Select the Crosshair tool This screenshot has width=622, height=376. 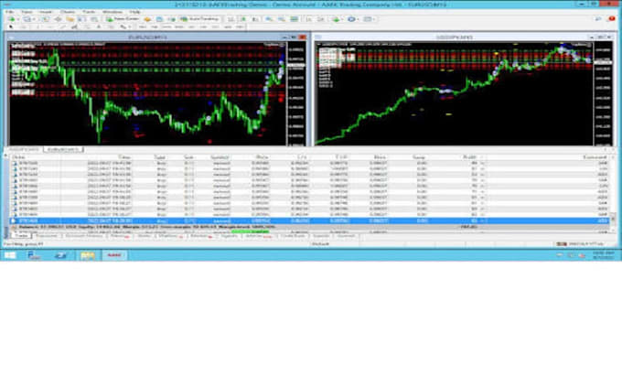(24, 27)
